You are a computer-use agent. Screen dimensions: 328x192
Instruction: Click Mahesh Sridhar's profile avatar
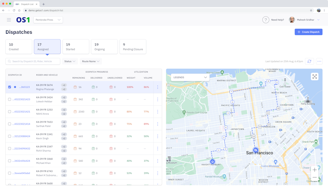click(292, 20)
